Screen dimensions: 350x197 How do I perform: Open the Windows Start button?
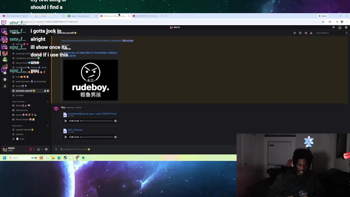(4, 158)
